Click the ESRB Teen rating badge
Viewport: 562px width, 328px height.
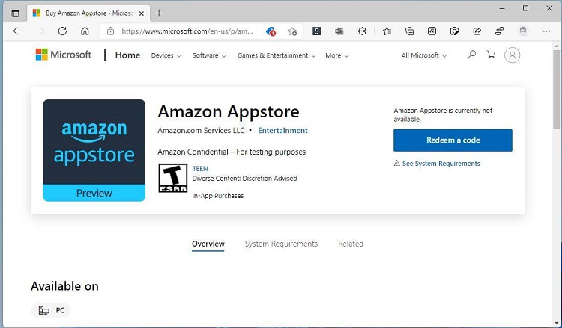pyautogui.click(x=173, y=178)
